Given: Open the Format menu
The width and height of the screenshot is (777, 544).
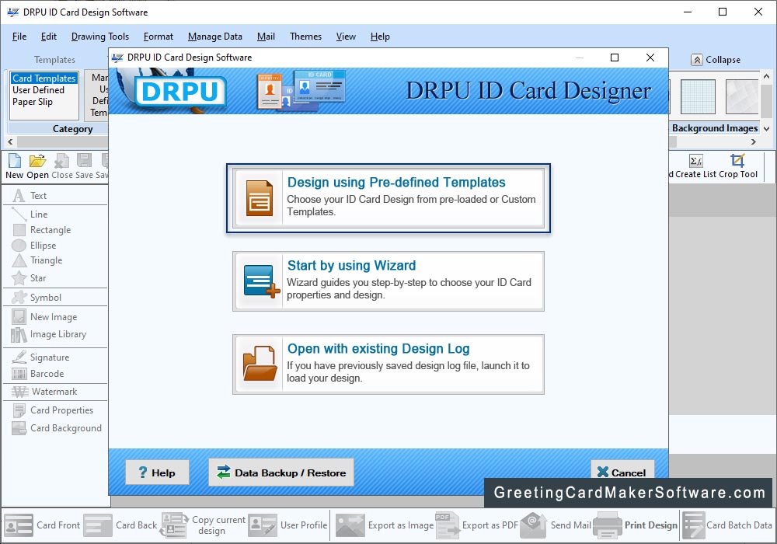Looking at the screenshot, I should point(159,37).
